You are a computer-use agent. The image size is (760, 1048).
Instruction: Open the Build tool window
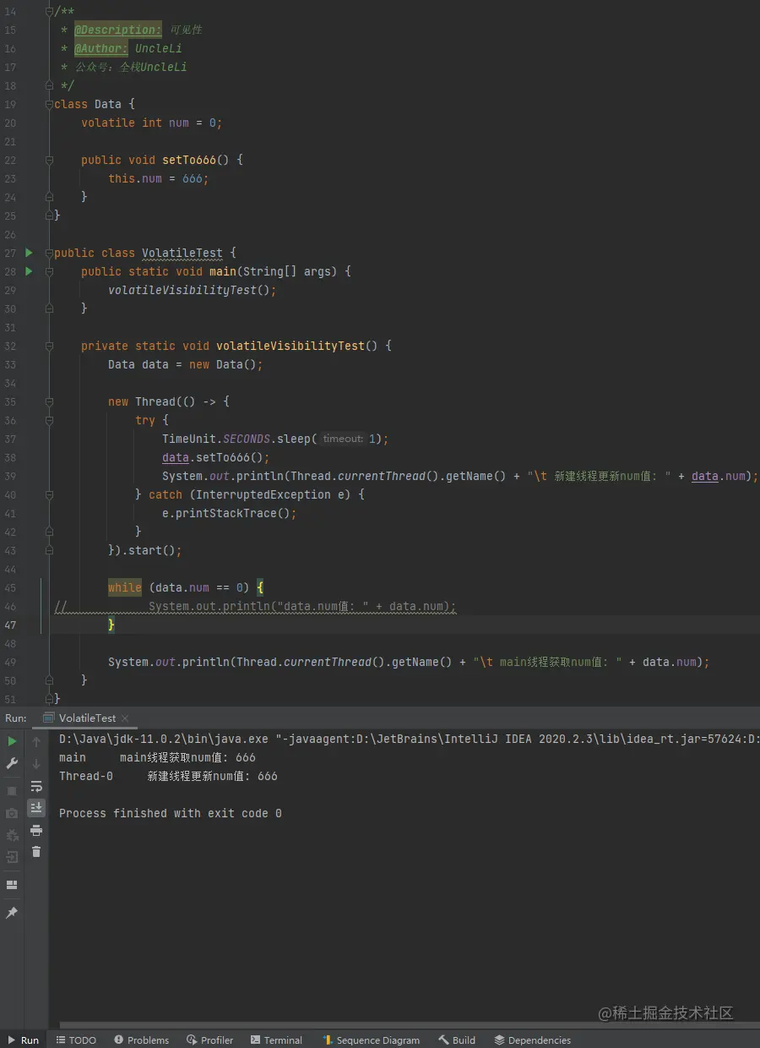tap(457, 1040)
